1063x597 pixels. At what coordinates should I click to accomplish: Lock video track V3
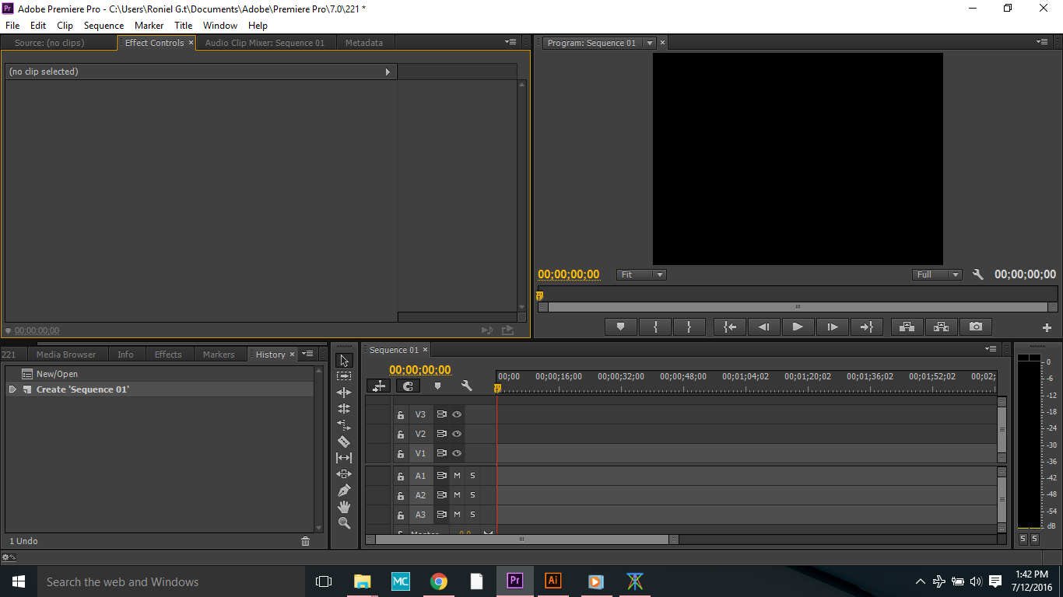point(401,415)
